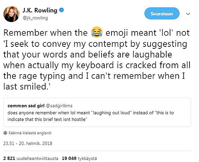View the 2 821 uudelleentwiittausta list

(x=31, y=158)
